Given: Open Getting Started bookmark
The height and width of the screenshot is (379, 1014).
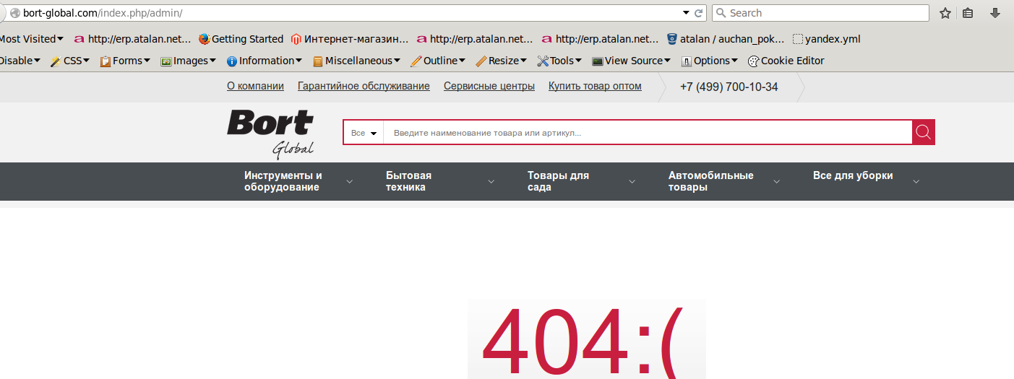Looking at the screenshot, I should (x=241, y=39).
